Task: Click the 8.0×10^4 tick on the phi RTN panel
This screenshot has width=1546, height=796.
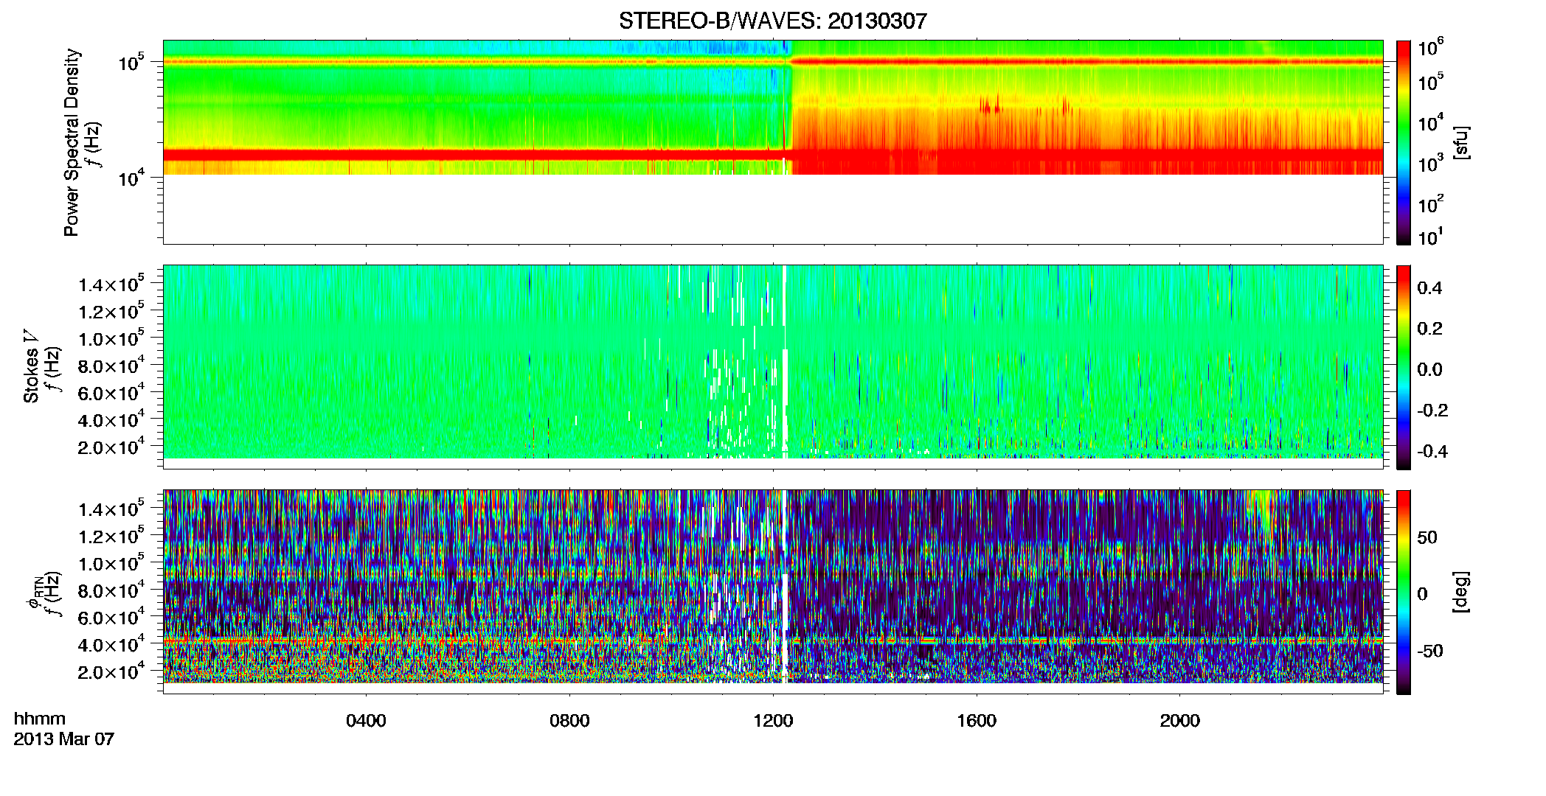Action: (x=111, y=590)
